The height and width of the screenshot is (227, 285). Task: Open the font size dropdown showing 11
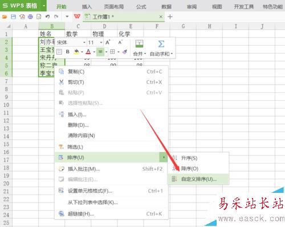95,42
